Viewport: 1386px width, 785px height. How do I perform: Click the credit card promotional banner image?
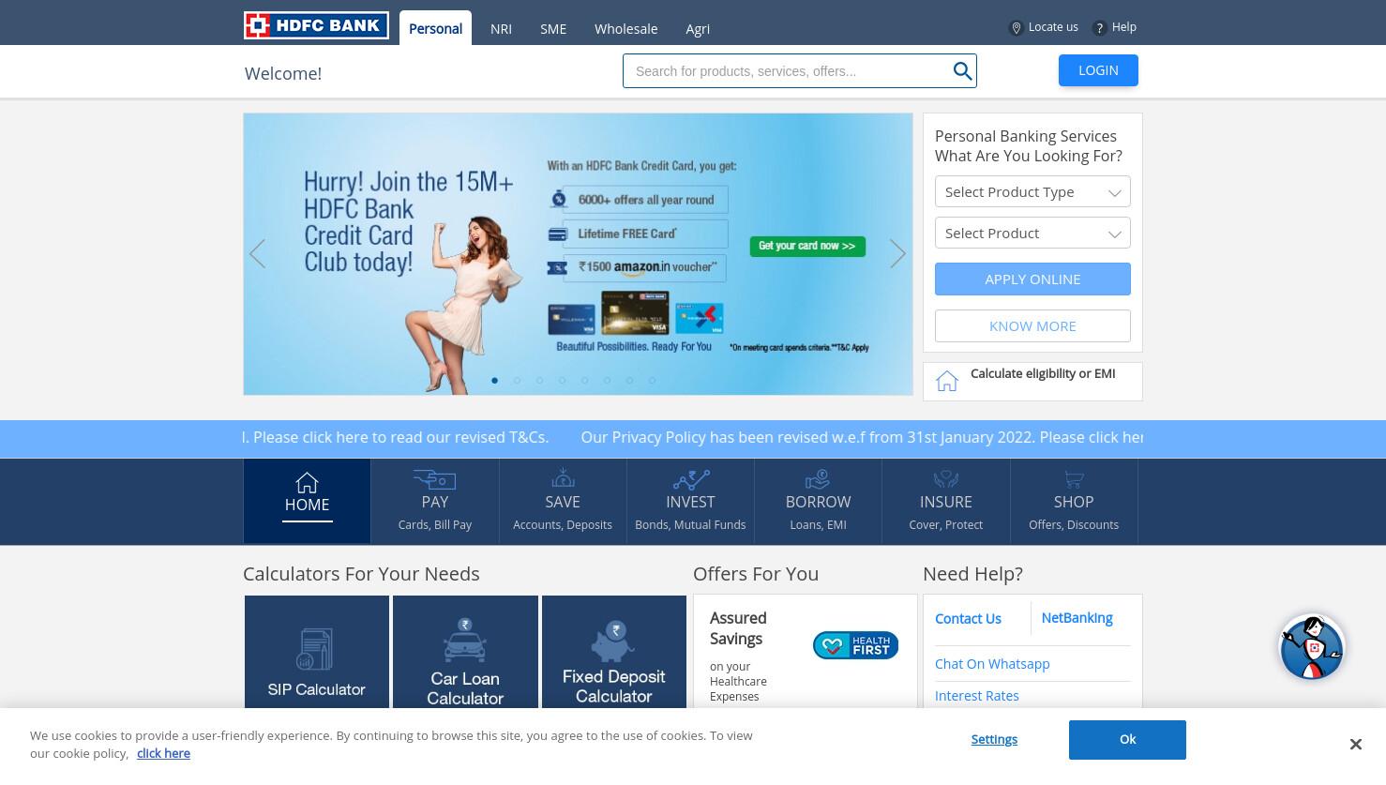pos(578,254)
